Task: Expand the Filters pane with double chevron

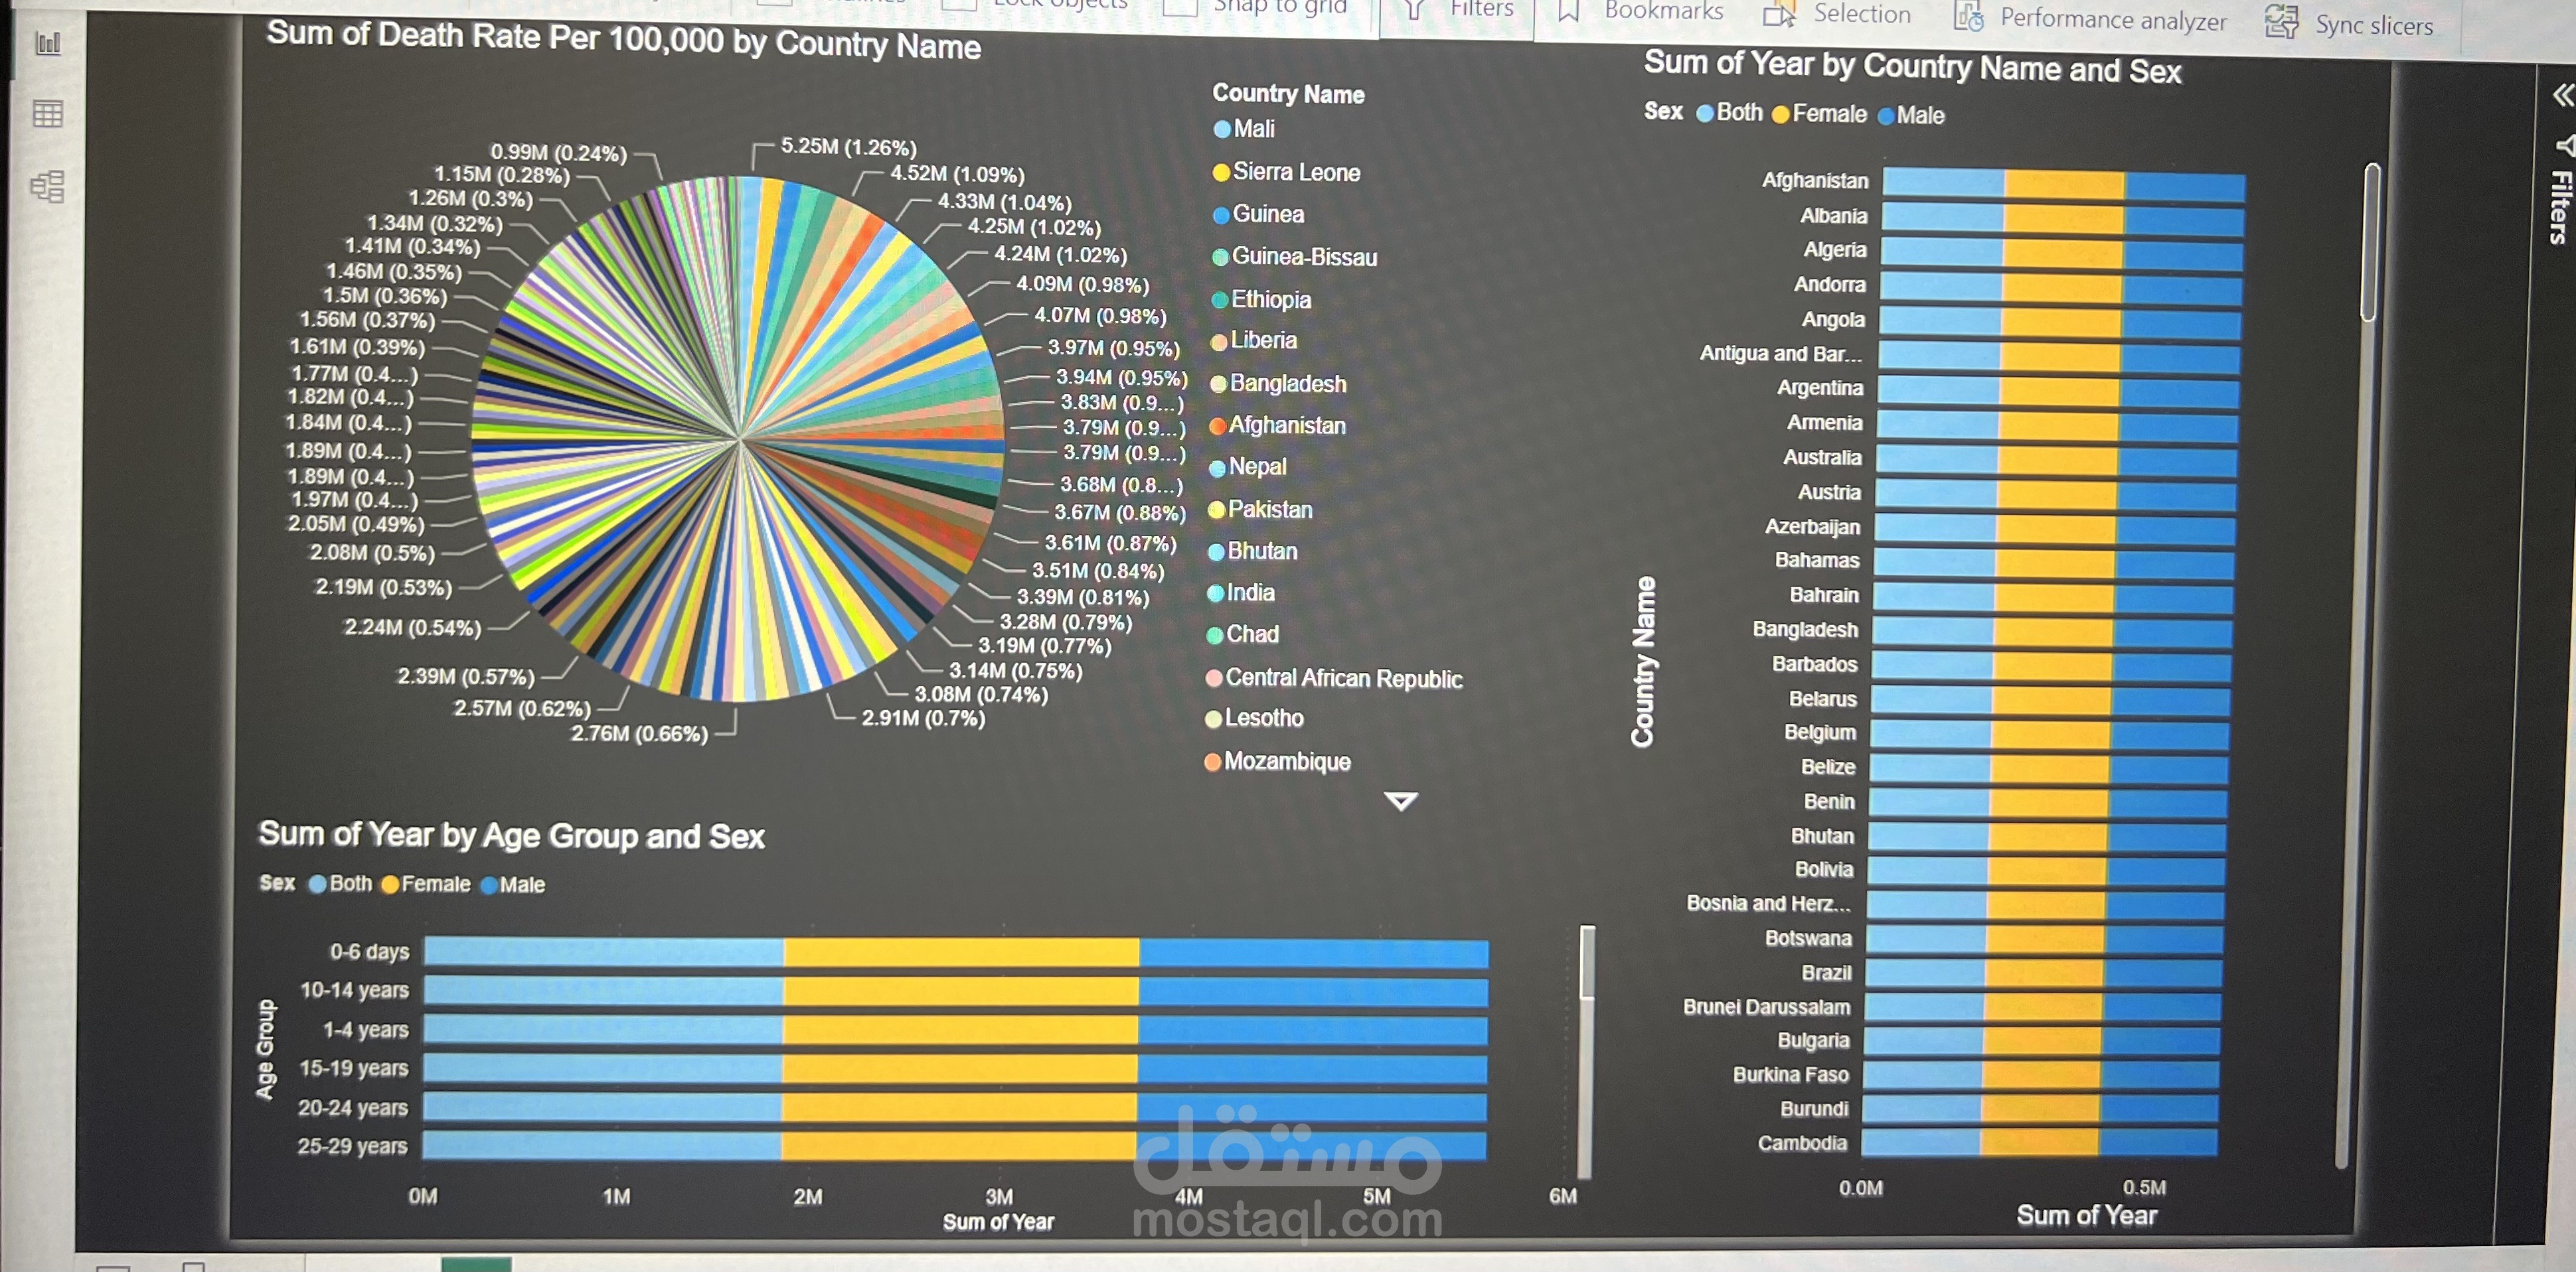Action: [x=2563, y=95]
